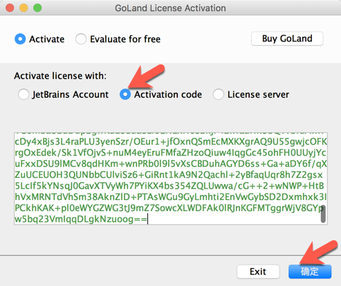Screen dimensions: 341x286
Task: Click the GoLand License Activation title bar
Action: coord(170,8)
